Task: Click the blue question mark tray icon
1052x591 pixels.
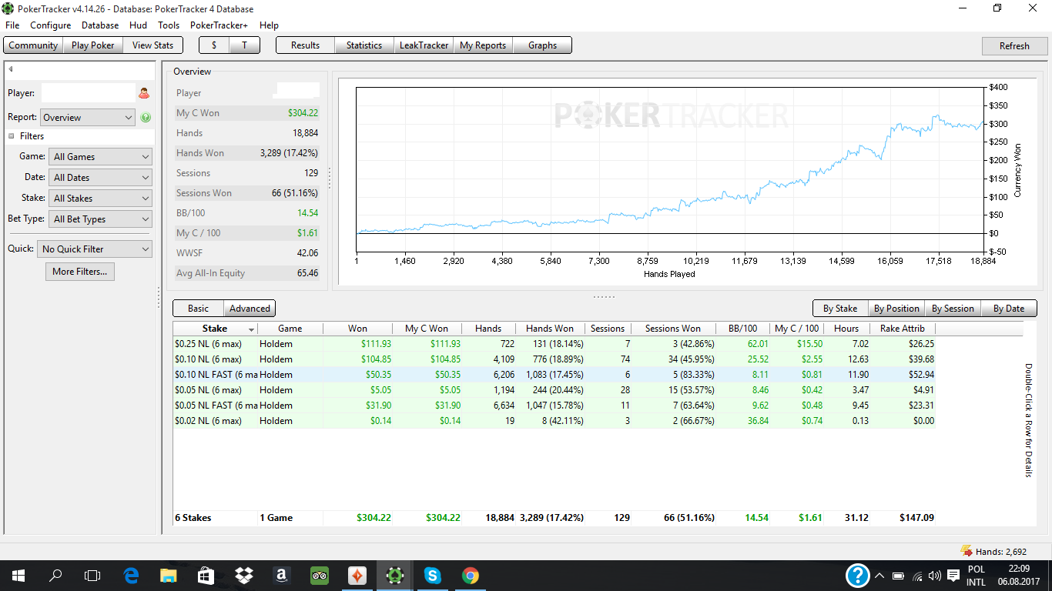Action: 857,576
